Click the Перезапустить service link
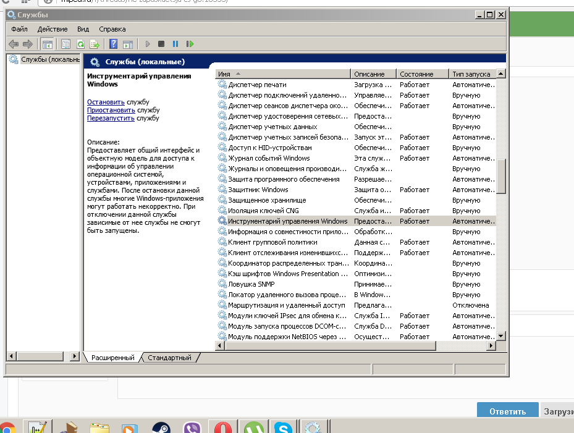This screenshot has width=574, height=433. tap(111, 118)
